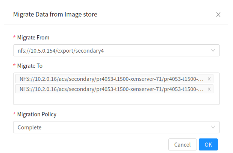Open the Migration Policy dropdown showing Complete
The width and height of the screenshot is (233, 153).
116,127
